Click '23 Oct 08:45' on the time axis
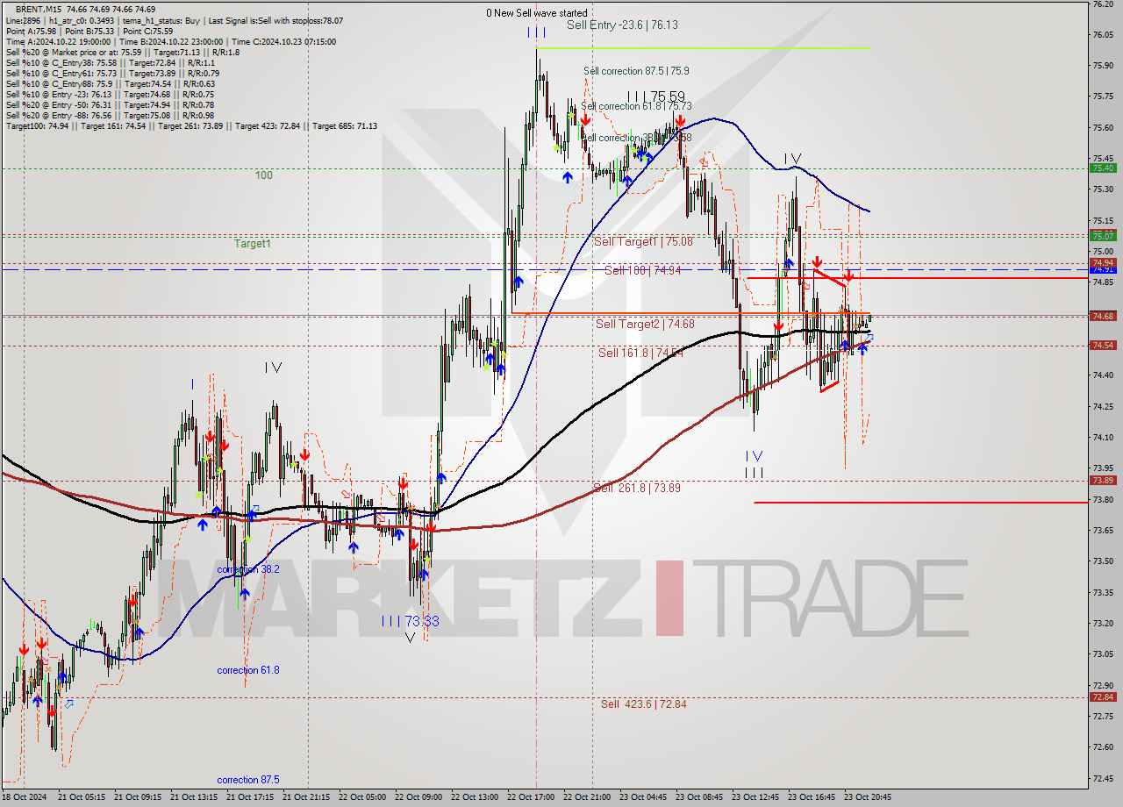Screen dimensions: 1123x807 [x=700, y=797]
